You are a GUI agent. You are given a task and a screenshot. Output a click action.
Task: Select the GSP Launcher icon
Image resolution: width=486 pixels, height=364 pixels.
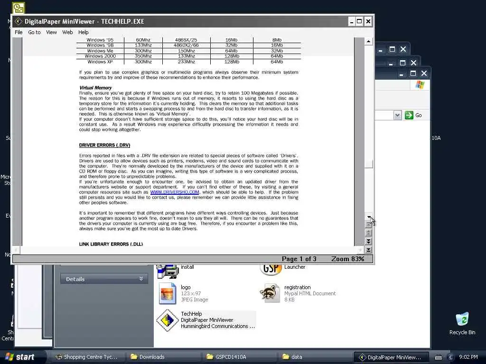tap(271, 270)
